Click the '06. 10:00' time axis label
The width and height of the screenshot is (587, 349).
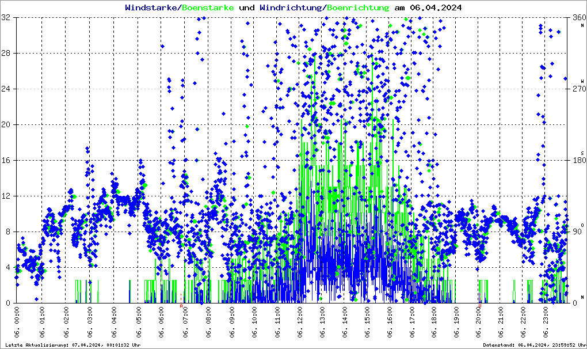coord(254,322)
